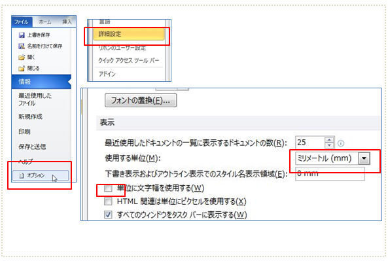Select the 詳細設定 category
Screen dimensions: 388x261
tap(129, 34)
